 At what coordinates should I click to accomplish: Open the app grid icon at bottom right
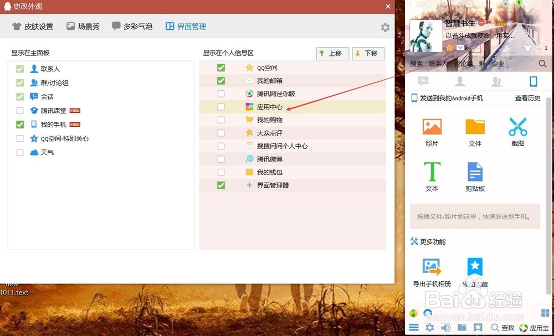coord(545,313)
